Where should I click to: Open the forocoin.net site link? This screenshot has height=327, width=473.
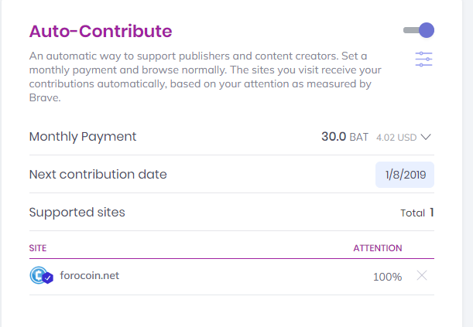pyautogui.click(x=89, y=275)
